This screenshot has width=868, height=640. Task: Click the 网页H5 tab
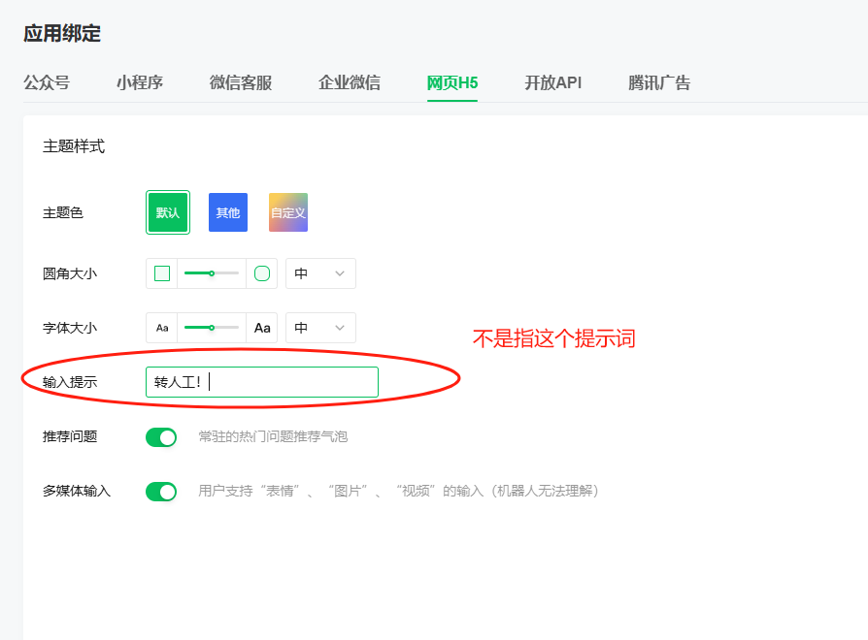click(x=452, y=82)
